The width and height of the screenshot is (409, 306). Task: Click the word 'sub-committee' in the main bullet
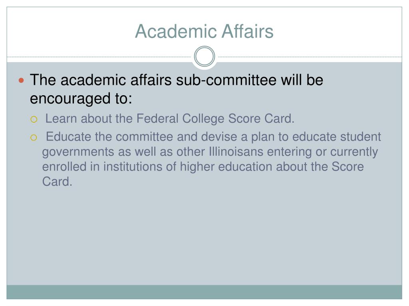point(226,80)
